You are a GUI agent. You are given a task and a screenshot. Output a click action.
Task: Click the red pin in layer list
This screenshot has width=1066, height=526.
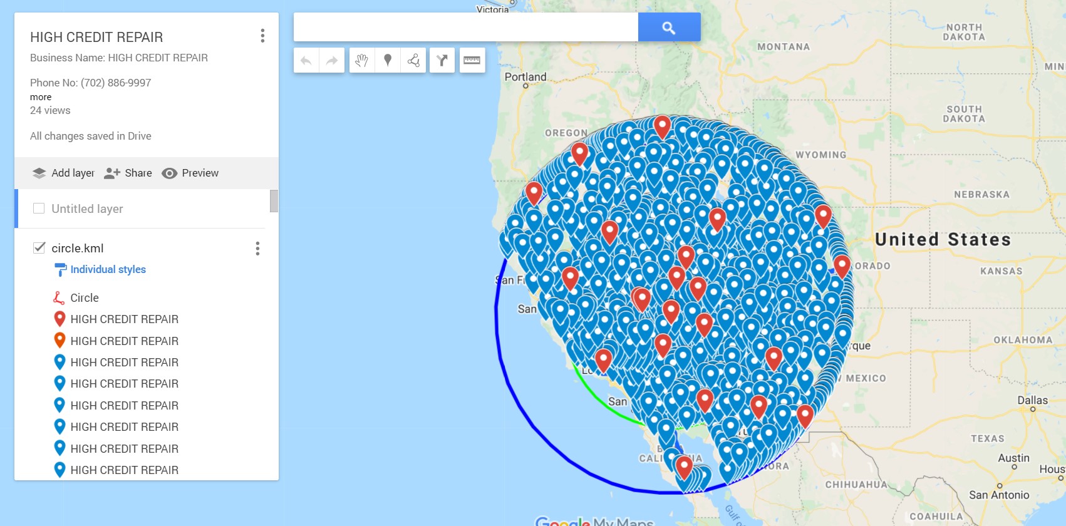tap(60, 319)
